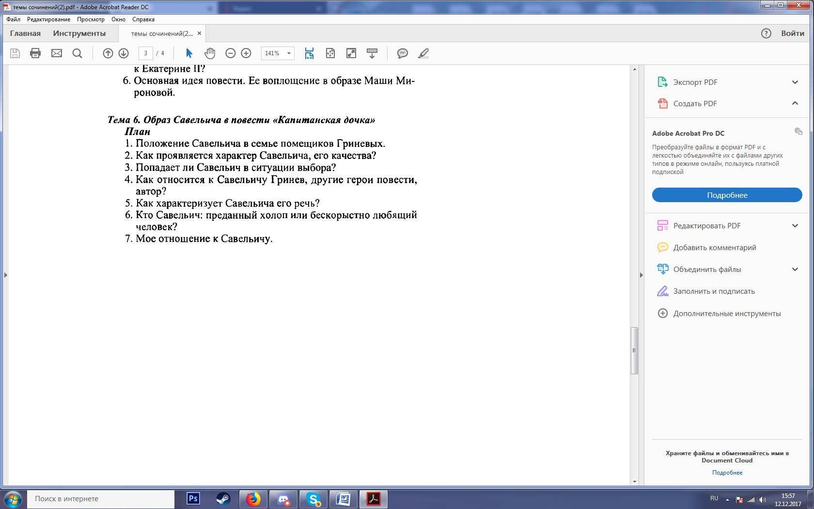814x509 pixels.
Task: Click the copy icon beside Adobe Acrobat Pro DC
Action: [798, 131]
